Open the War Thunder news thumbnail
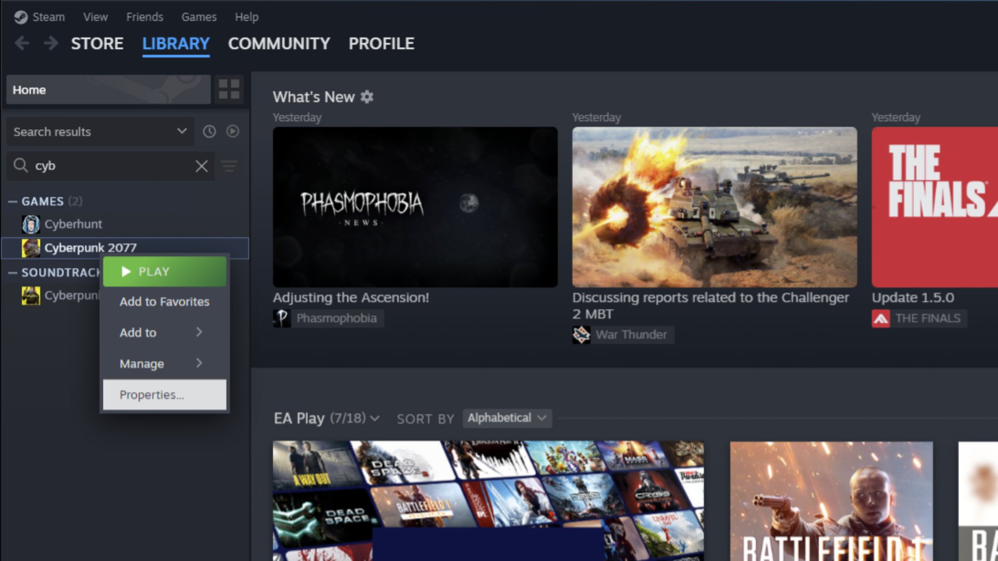998x561 pixels. point(714,207)
